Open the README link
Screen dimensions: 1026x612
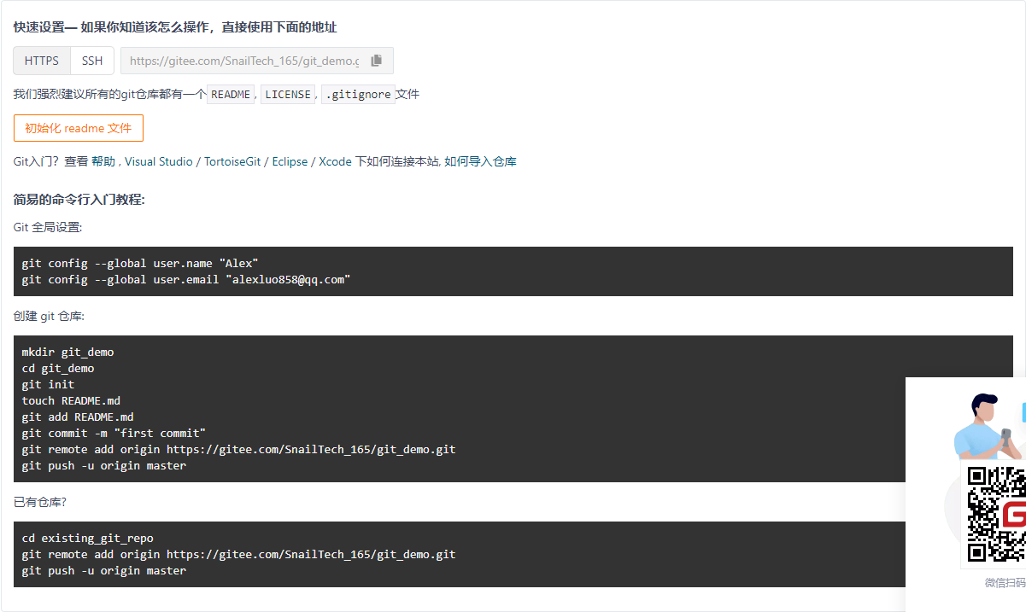[231, 95]
